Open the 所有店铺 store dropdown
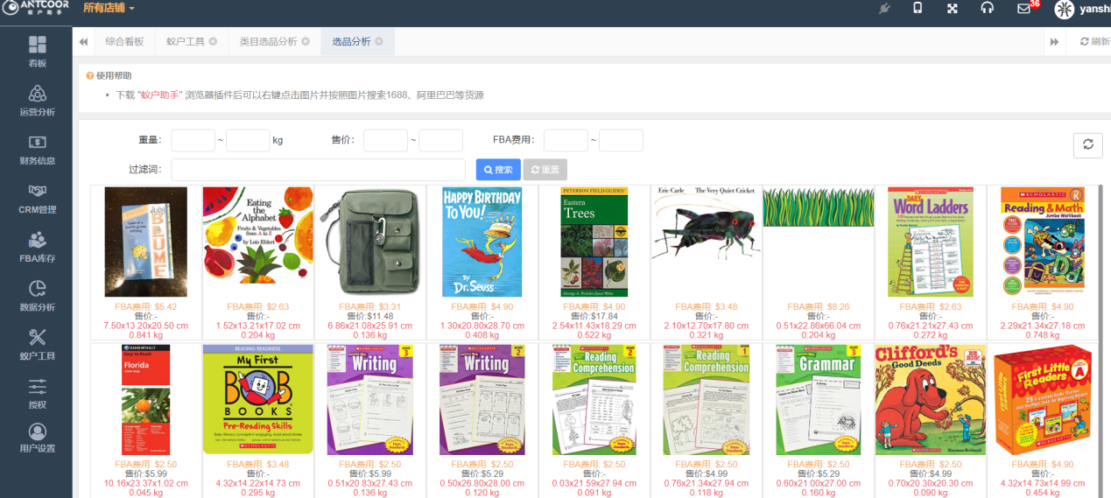Screen dimensions: 1111x498 tap(109, 9)
